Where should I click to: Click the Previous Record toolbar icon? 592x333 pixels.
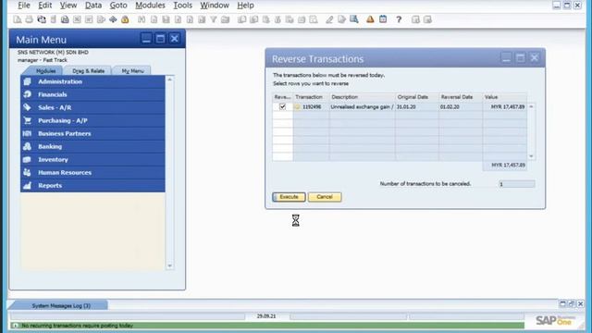click(178, 19)
